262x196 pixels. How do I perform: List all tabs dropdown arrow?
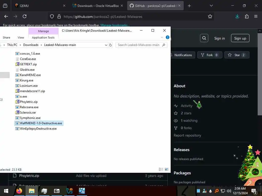211,6
